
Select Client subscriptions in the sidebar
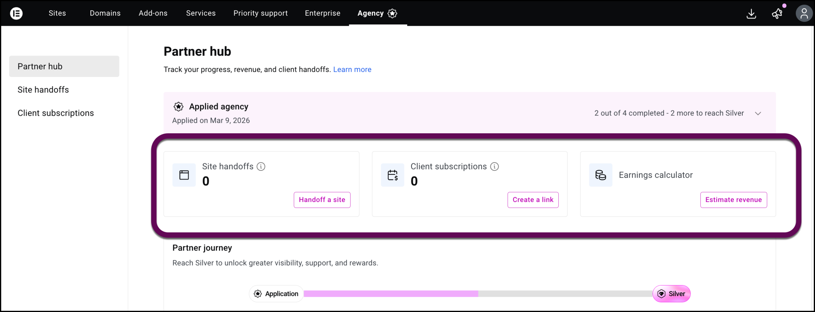[x=56, y=113]
